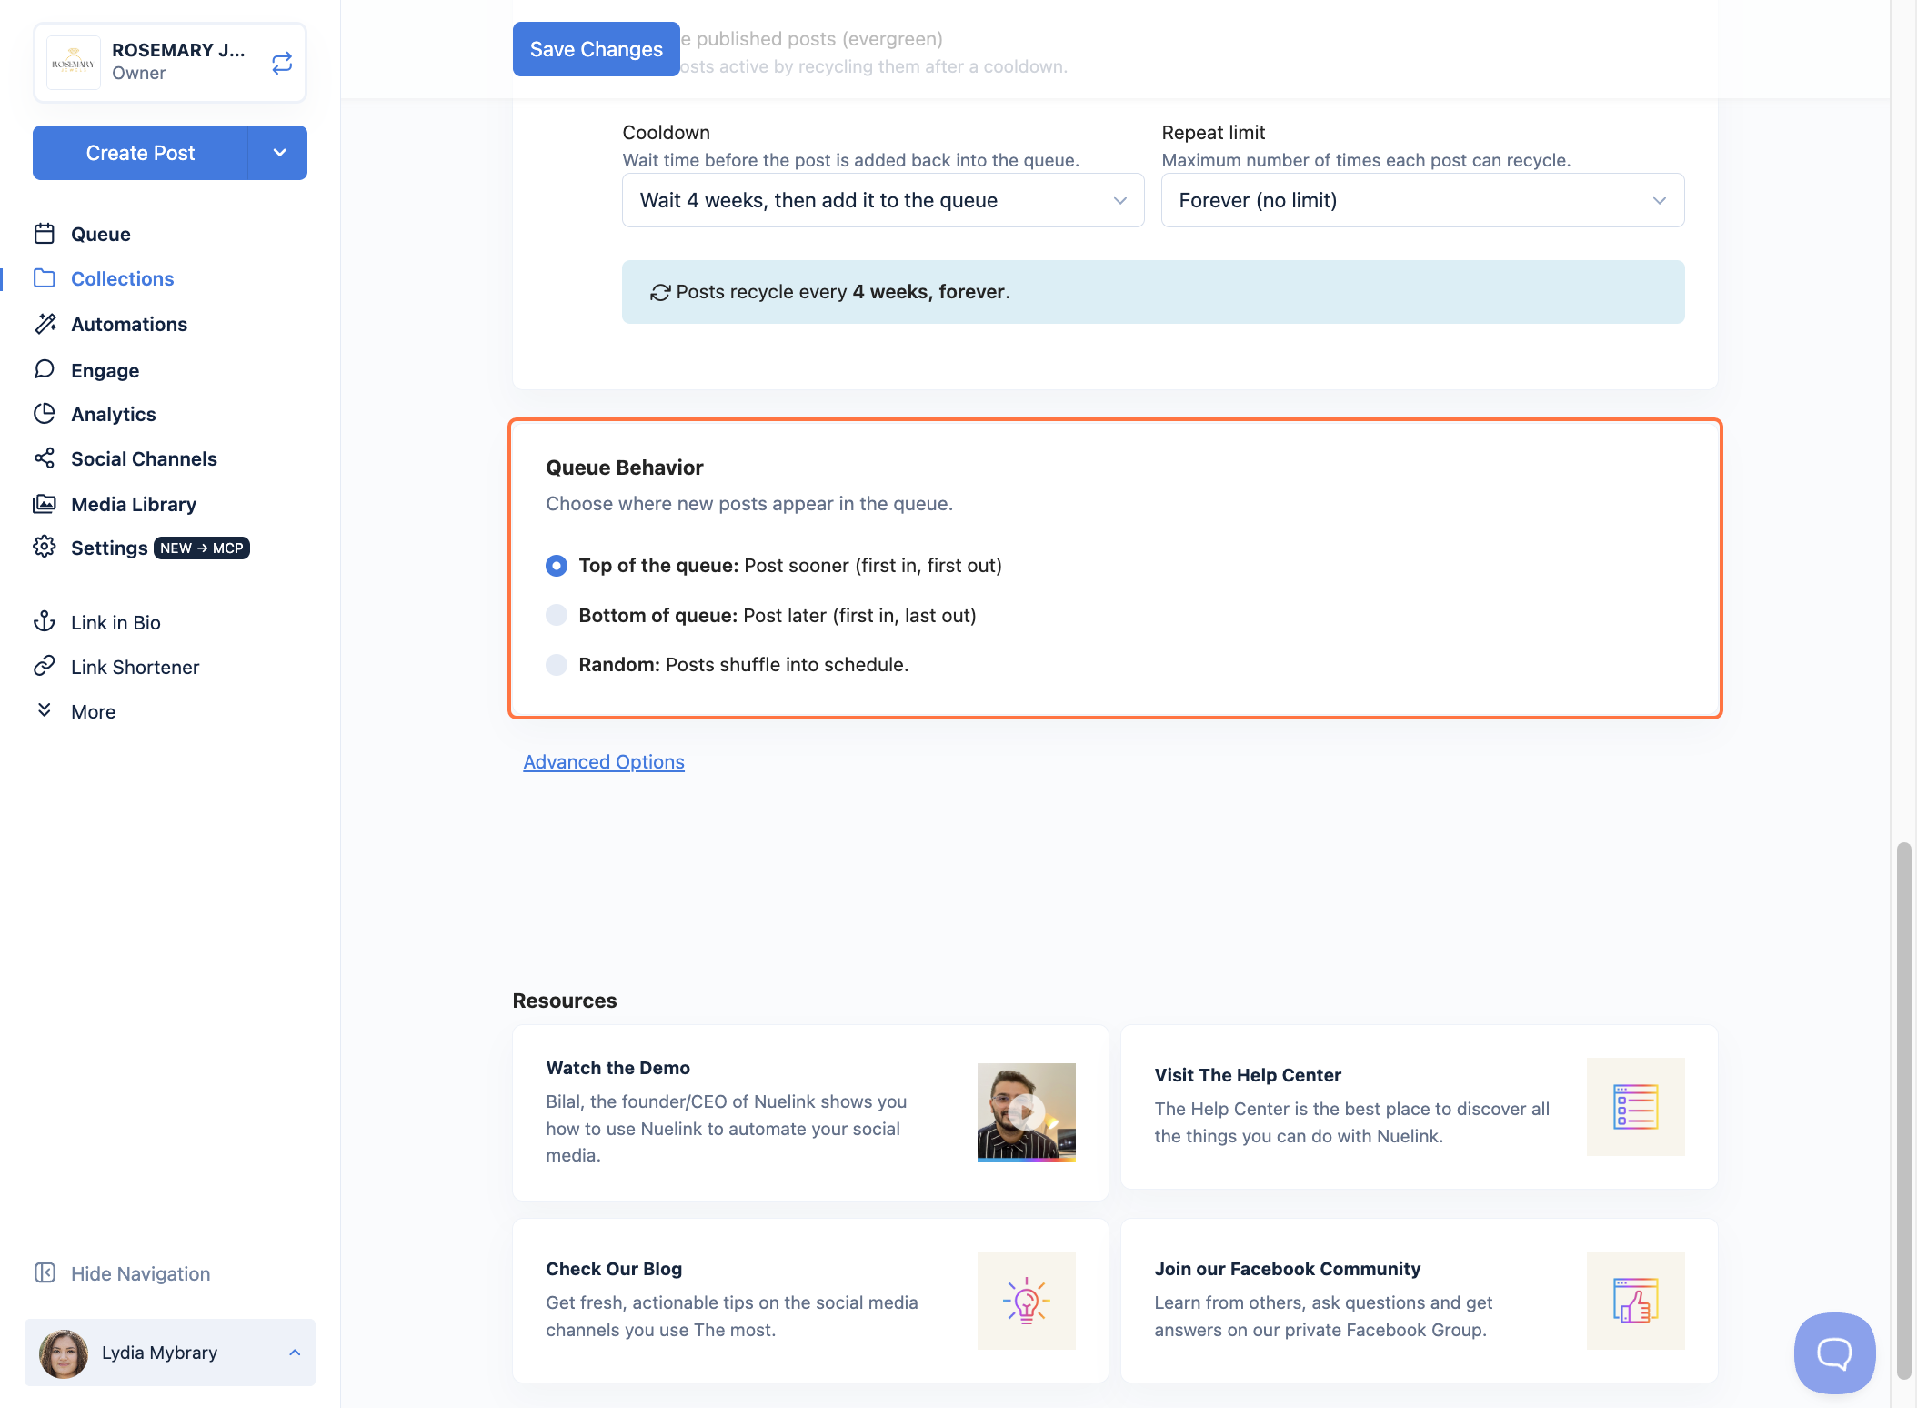Click the workspace switch arrows icon
Viewport: 1917px width, 1408px height.
tap(282, 62)
